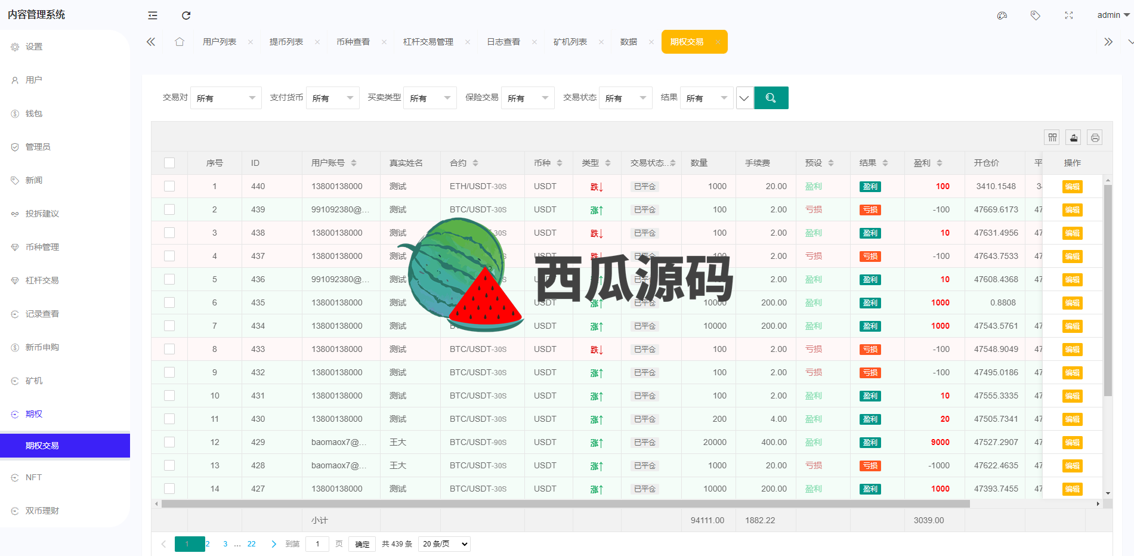The width and height of the screenshot is (1134, 556).
Task: Click the export table icon
Action: (1074, 138)
